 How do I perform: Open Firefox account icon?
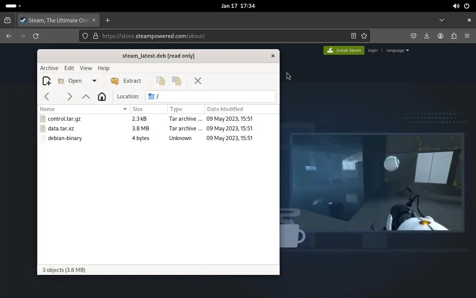[440, 36]
